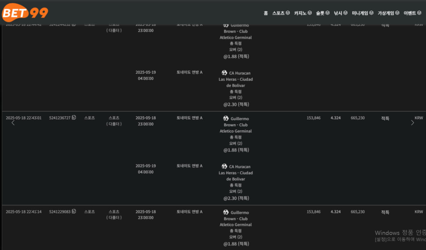Go to the 홈 page
The image size is (426, 250).
(x=266, y=13)
